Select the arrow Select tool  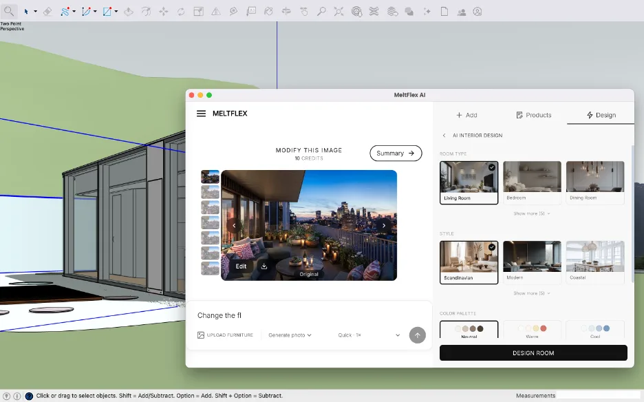[x=26, y=12]
